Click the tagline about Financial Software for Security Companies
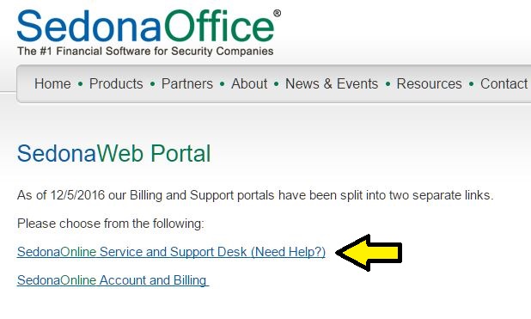Screen dimensions: 531x319 click(145, 52)
